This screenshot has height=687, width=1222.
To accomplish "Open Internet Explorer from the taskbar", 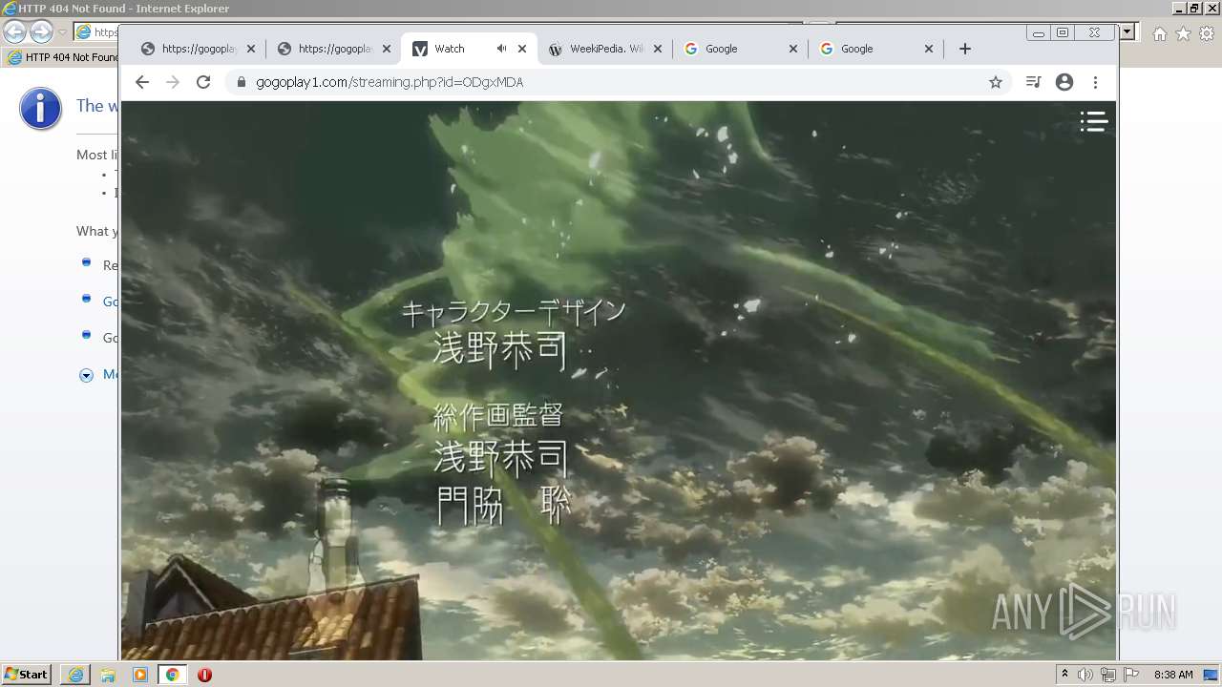I will coord(75,675).
